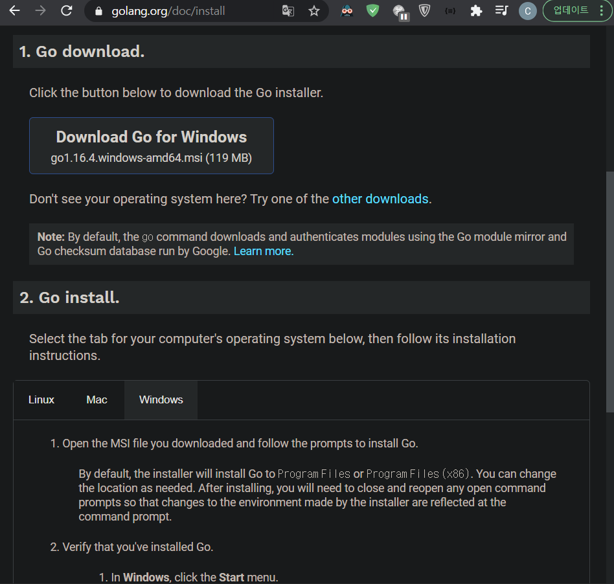Switch to the Linux tab

(x=41, y=400)
